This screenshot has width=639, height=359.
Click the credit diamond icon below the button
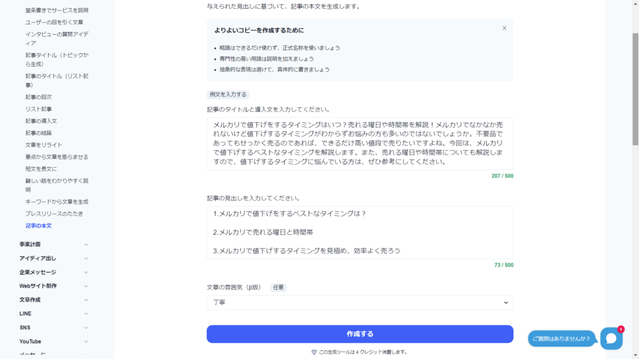point(314,352)
